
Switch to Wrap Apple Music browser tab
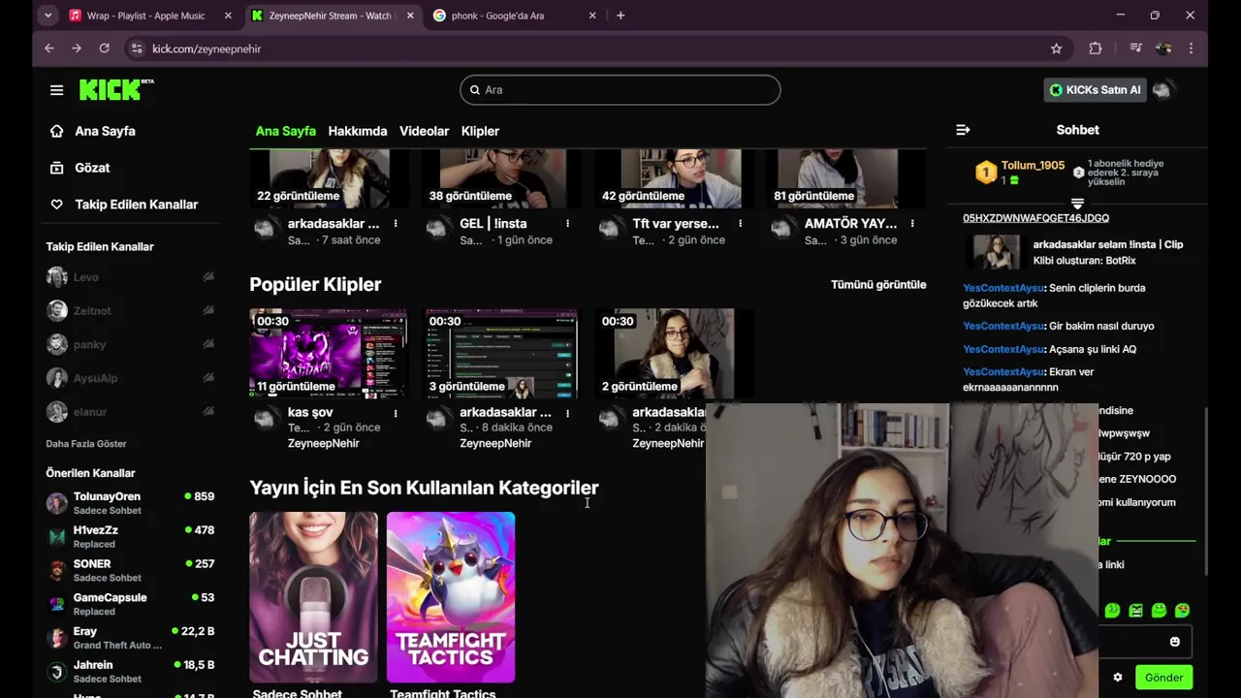pyautogui.click(x=145, y=16)
